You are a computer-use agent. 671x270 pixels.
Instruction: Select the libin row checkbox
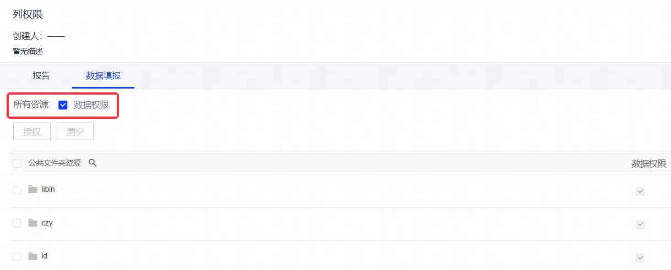tap(17, 190)
